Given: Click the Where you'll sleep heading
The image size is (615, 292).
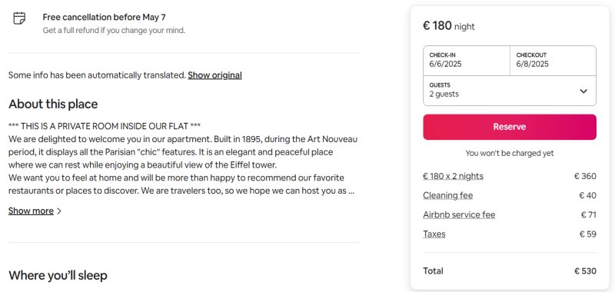Looking at the screenshot, I should tap(58, 276).
